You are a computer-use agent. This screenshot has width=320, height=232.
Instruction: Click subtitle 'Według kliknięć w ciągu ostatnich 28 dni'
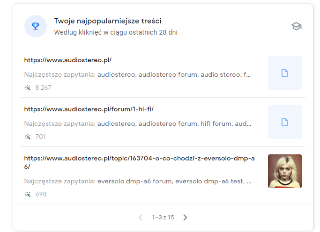point(116,32)
